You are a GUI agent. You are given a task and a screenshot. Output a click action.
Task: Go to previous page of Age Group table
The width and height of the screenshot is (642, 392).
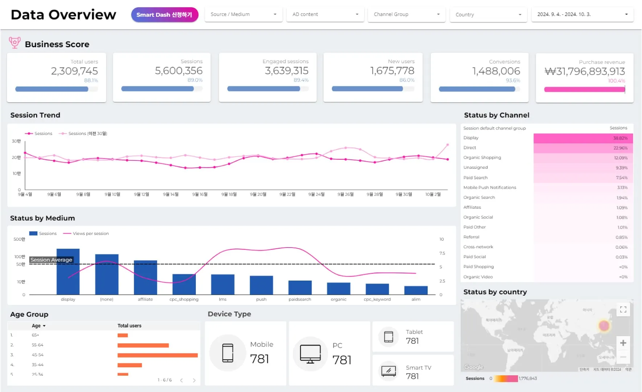[181, 380]
